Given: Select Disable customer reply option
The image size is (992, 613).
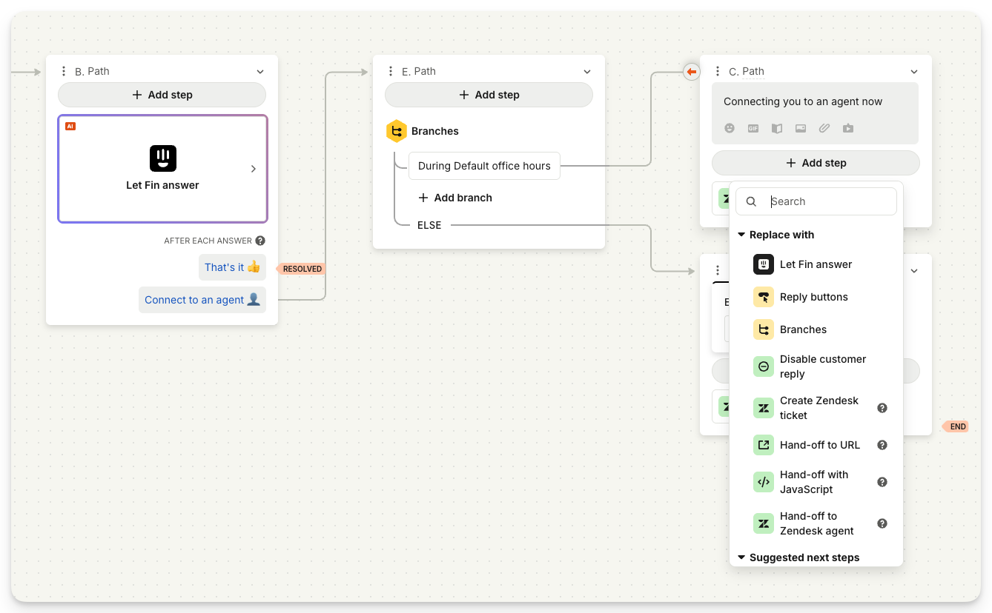Looking at the screenshot, I should pos(822,366).
